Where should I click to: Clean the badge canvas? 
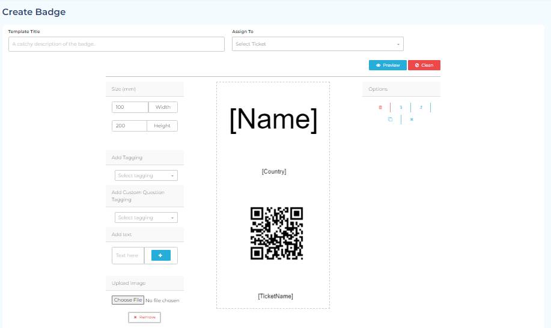[x=424, y=65]
